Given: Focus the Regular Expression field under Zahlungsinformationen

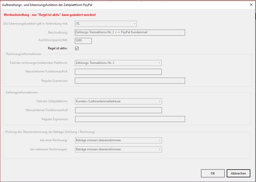Looking at the screenshot, I should pos(130,119).
